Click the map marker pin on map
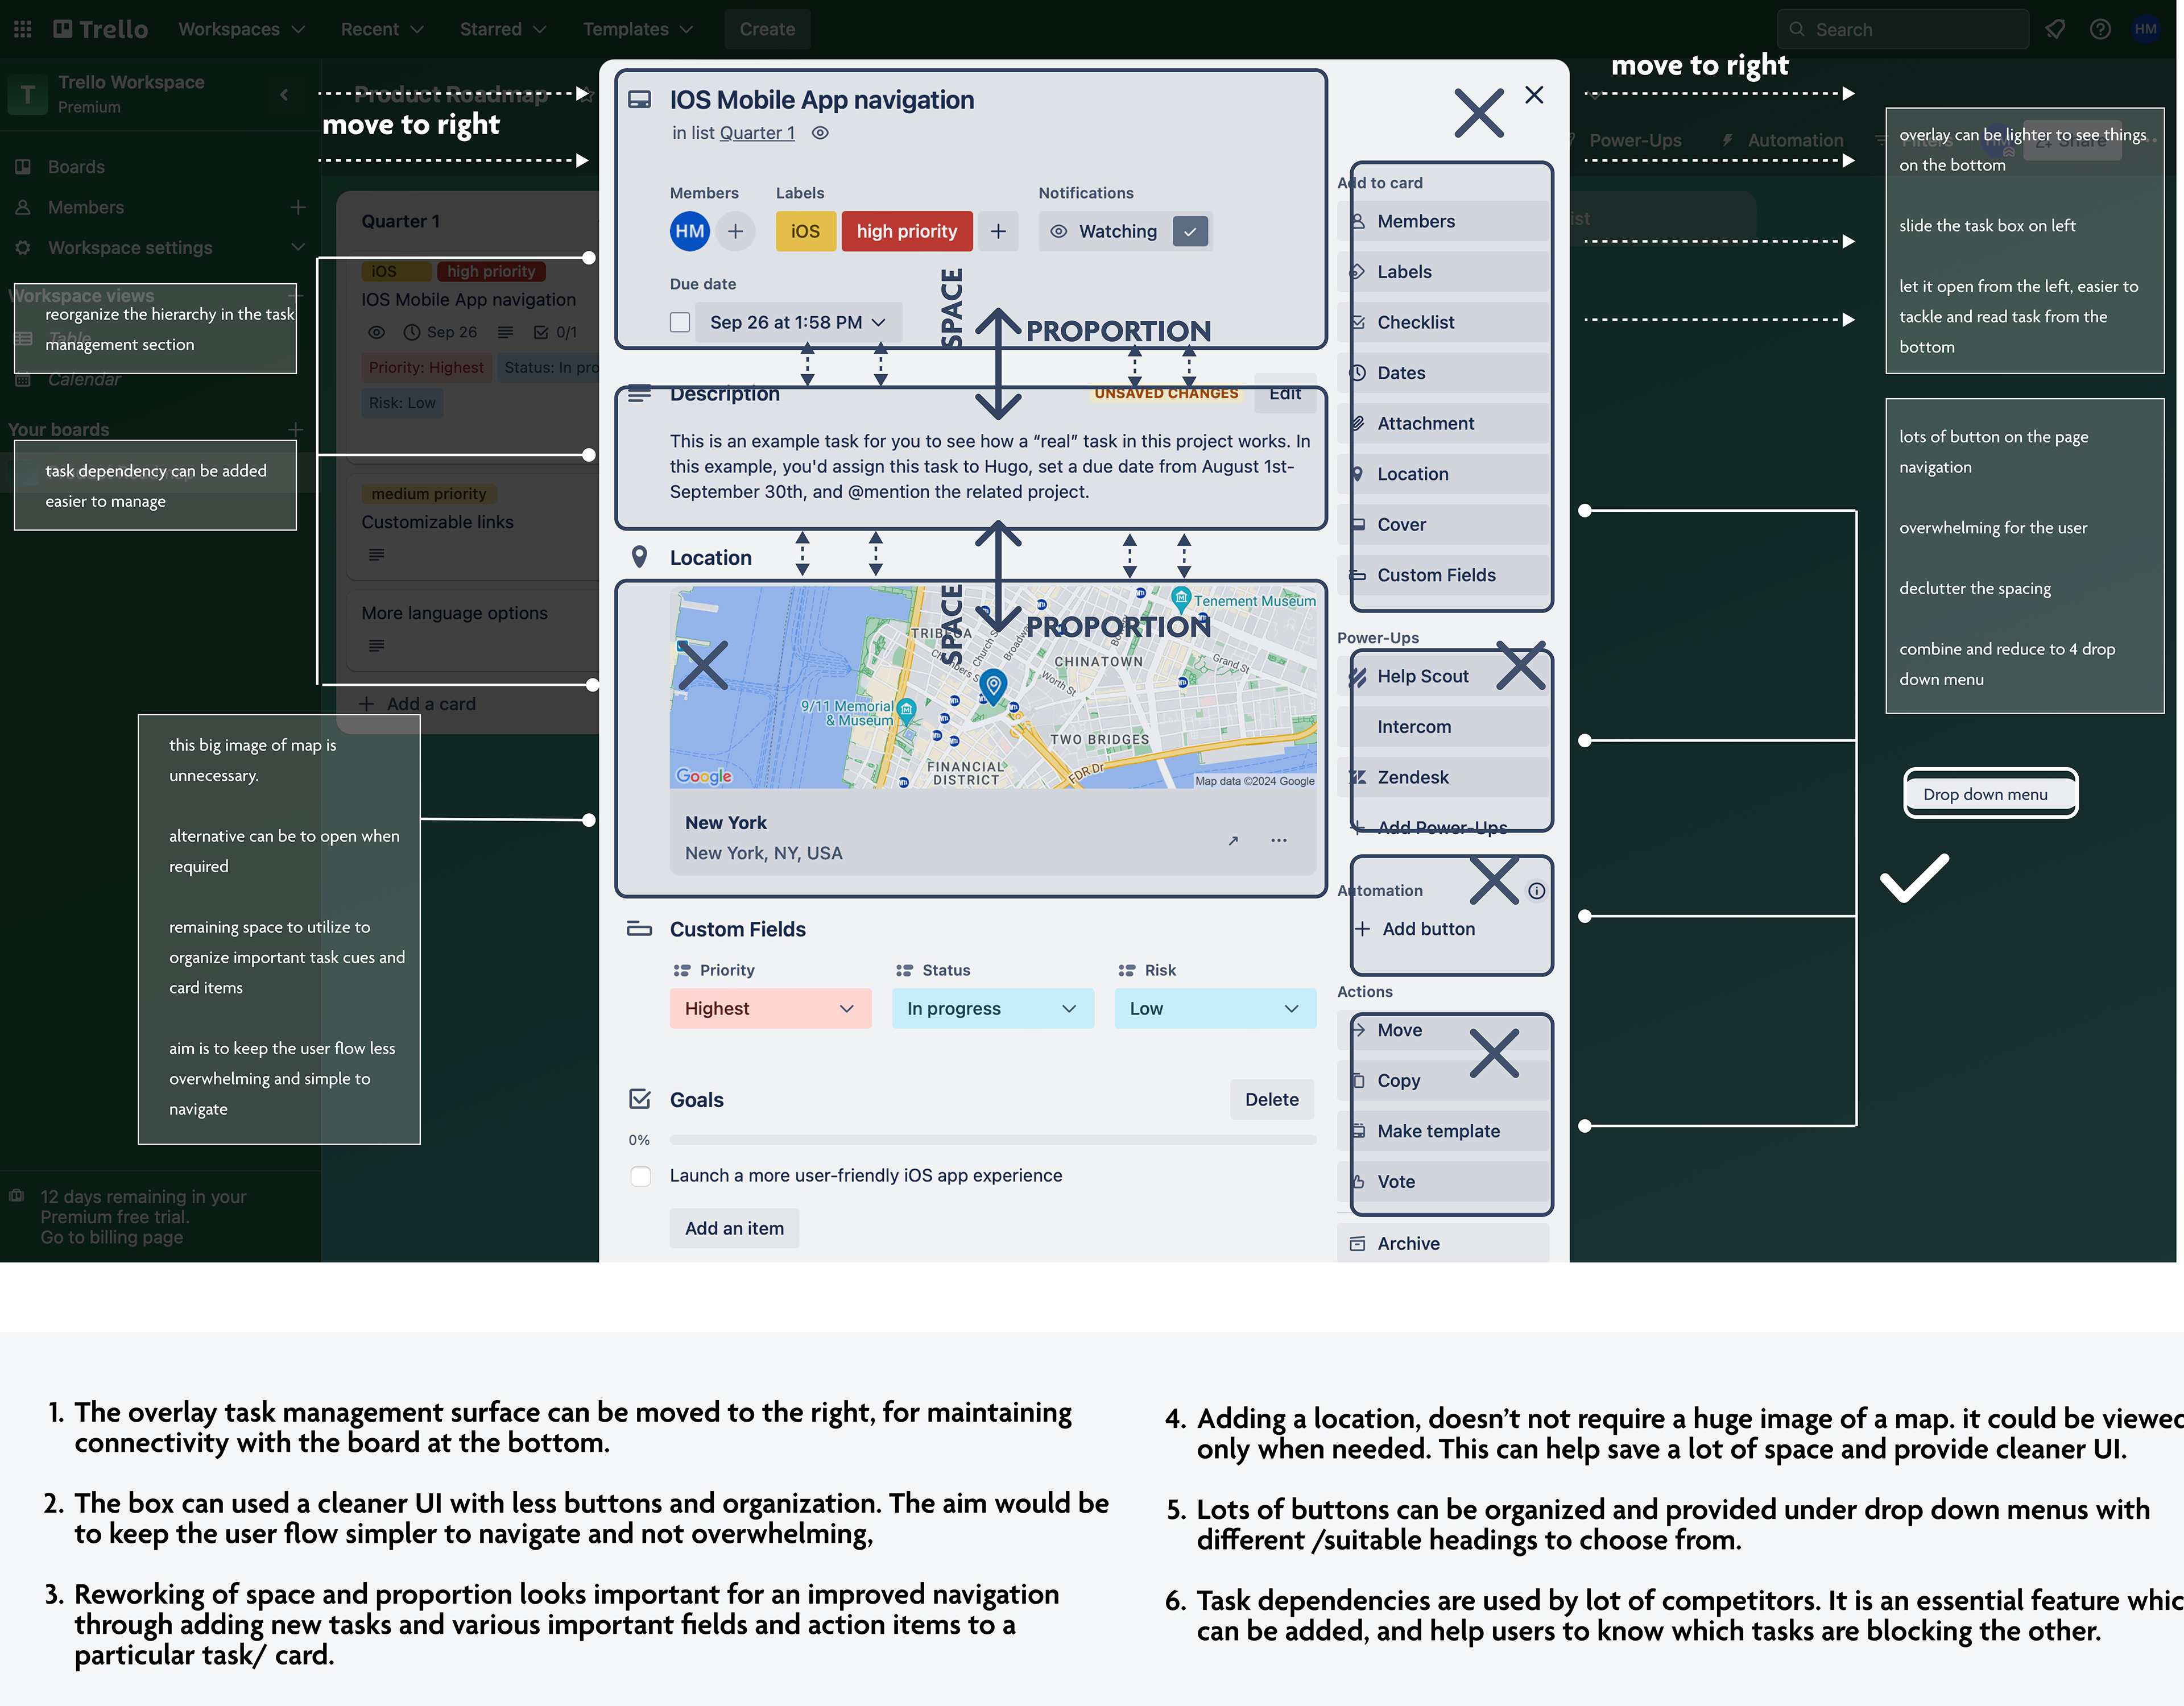Image resolution: width=2184 pixels, height=1706 pixels. click(x=992, y=686)
